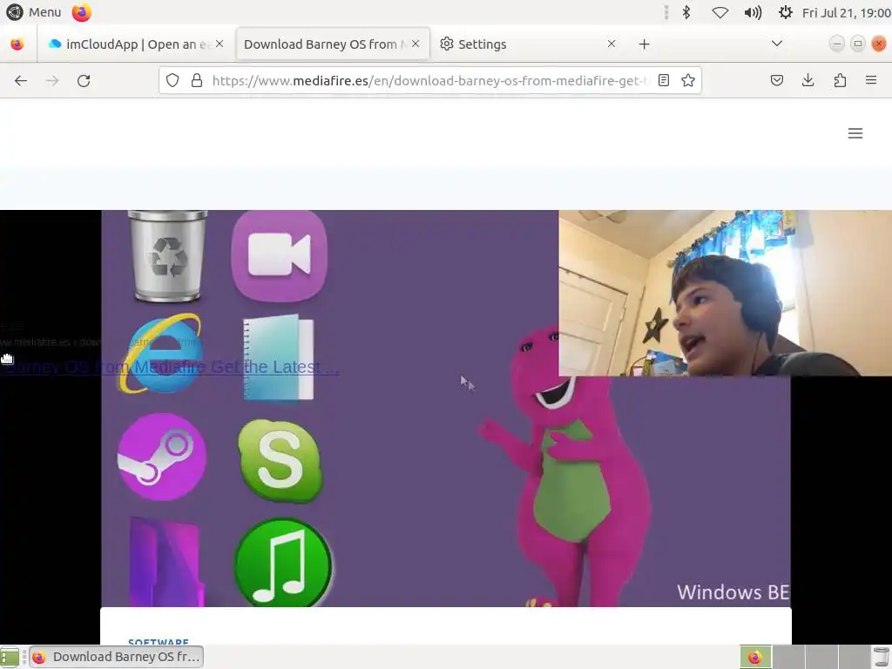Reload the current page
Viewport: 892px width, 669px height.
[84, 81]
